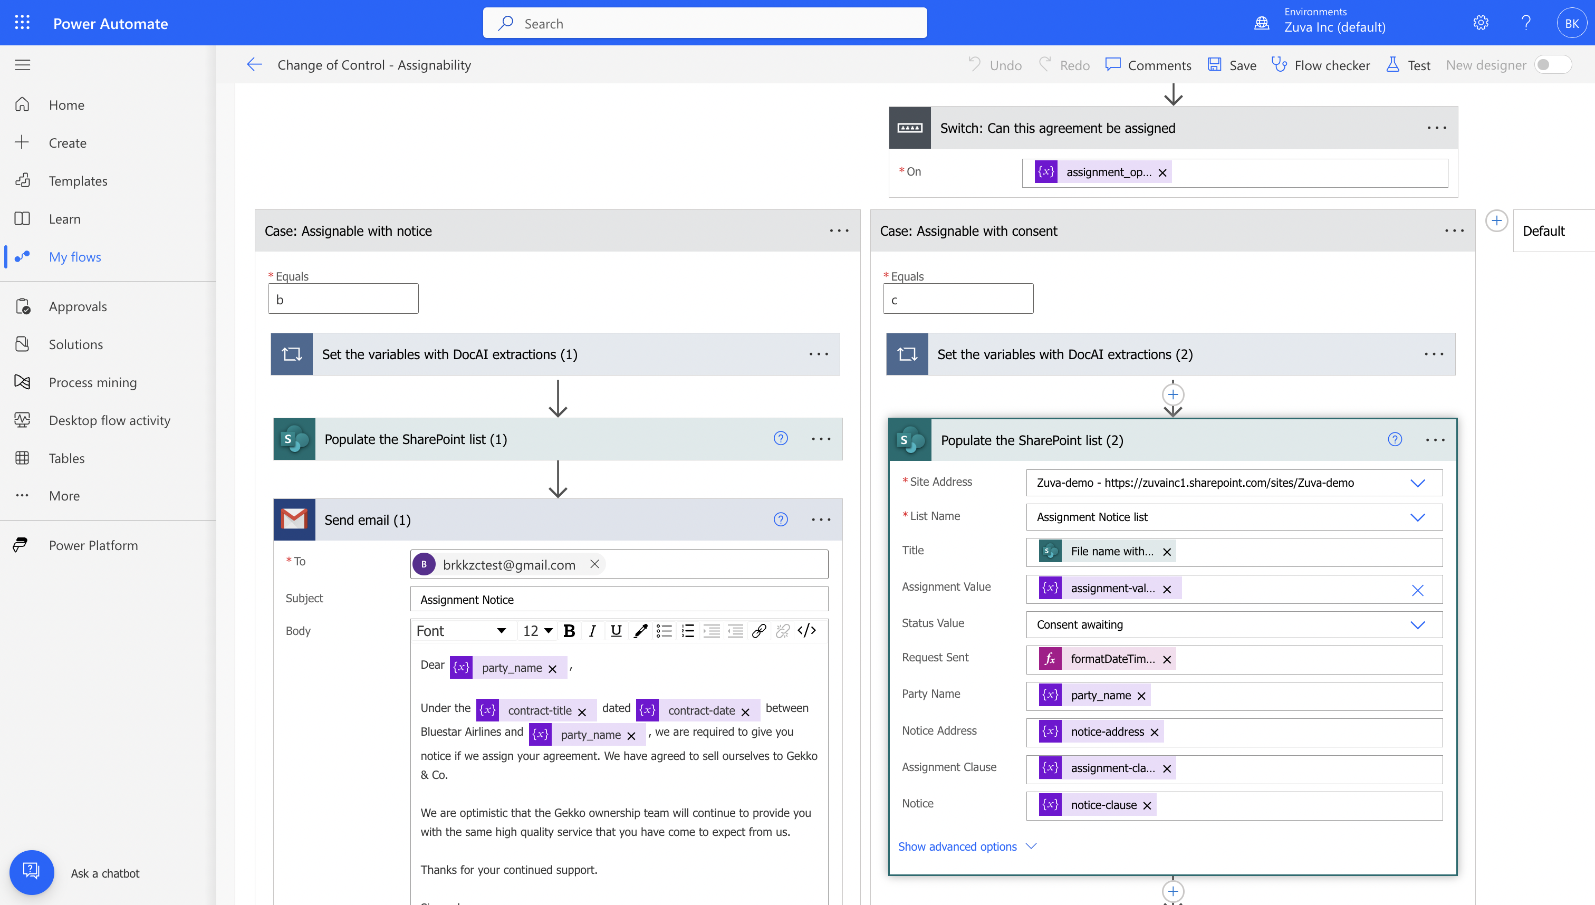Go to Approvals in the left navigation
Image resolution: width=1595 pixels, height=905 pixels.
pos(78,306)
